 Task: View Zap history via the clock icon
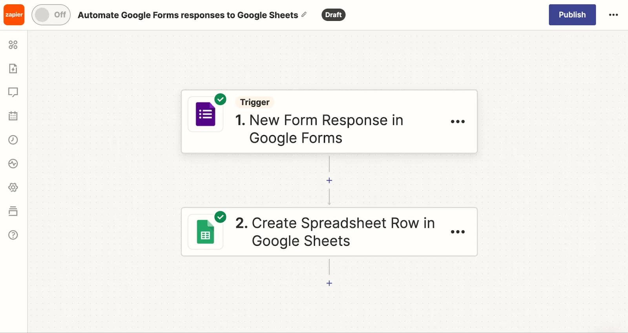click(13, 140)
